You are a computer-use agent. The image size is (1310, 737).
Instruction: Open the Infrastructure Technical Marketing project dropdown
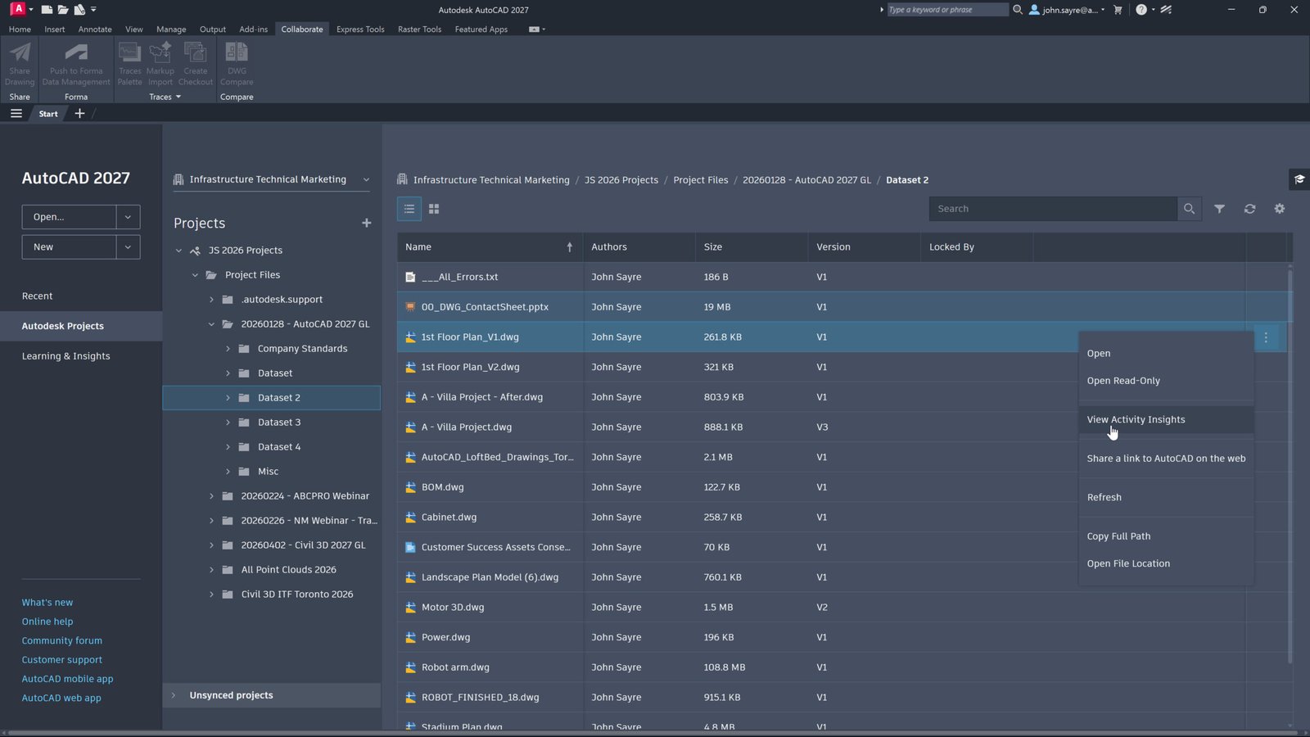365,179
